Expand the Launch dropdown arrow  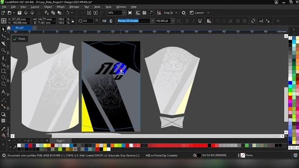tap(208, 13)
